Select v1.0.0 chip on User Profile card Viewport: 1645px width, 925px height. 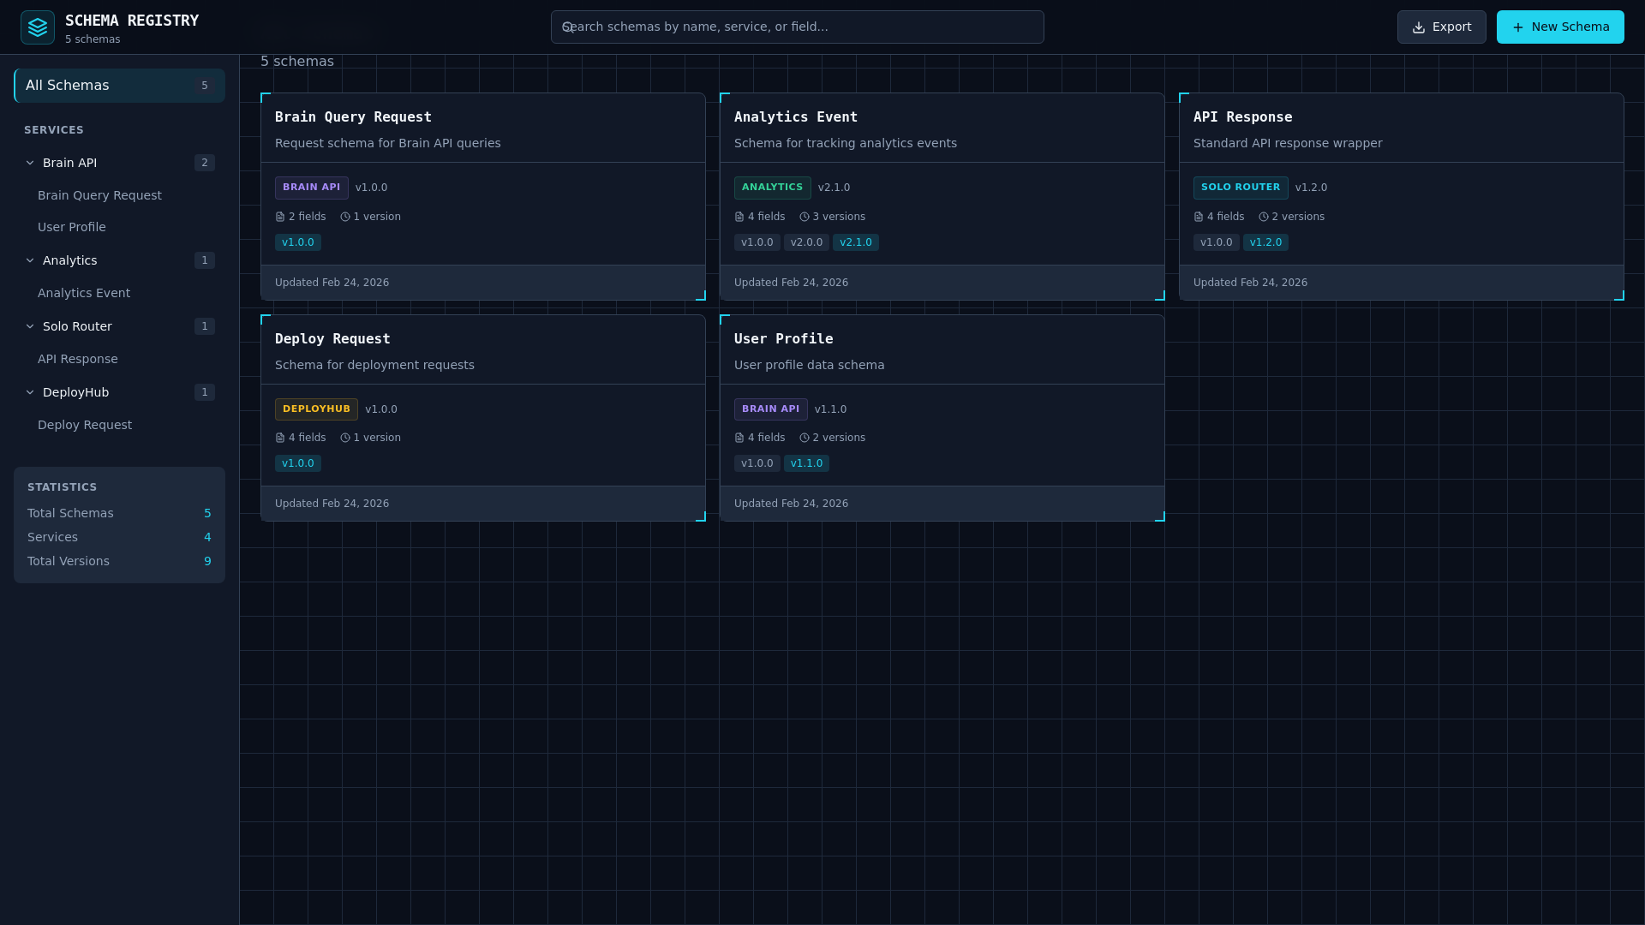pos(757,463)
